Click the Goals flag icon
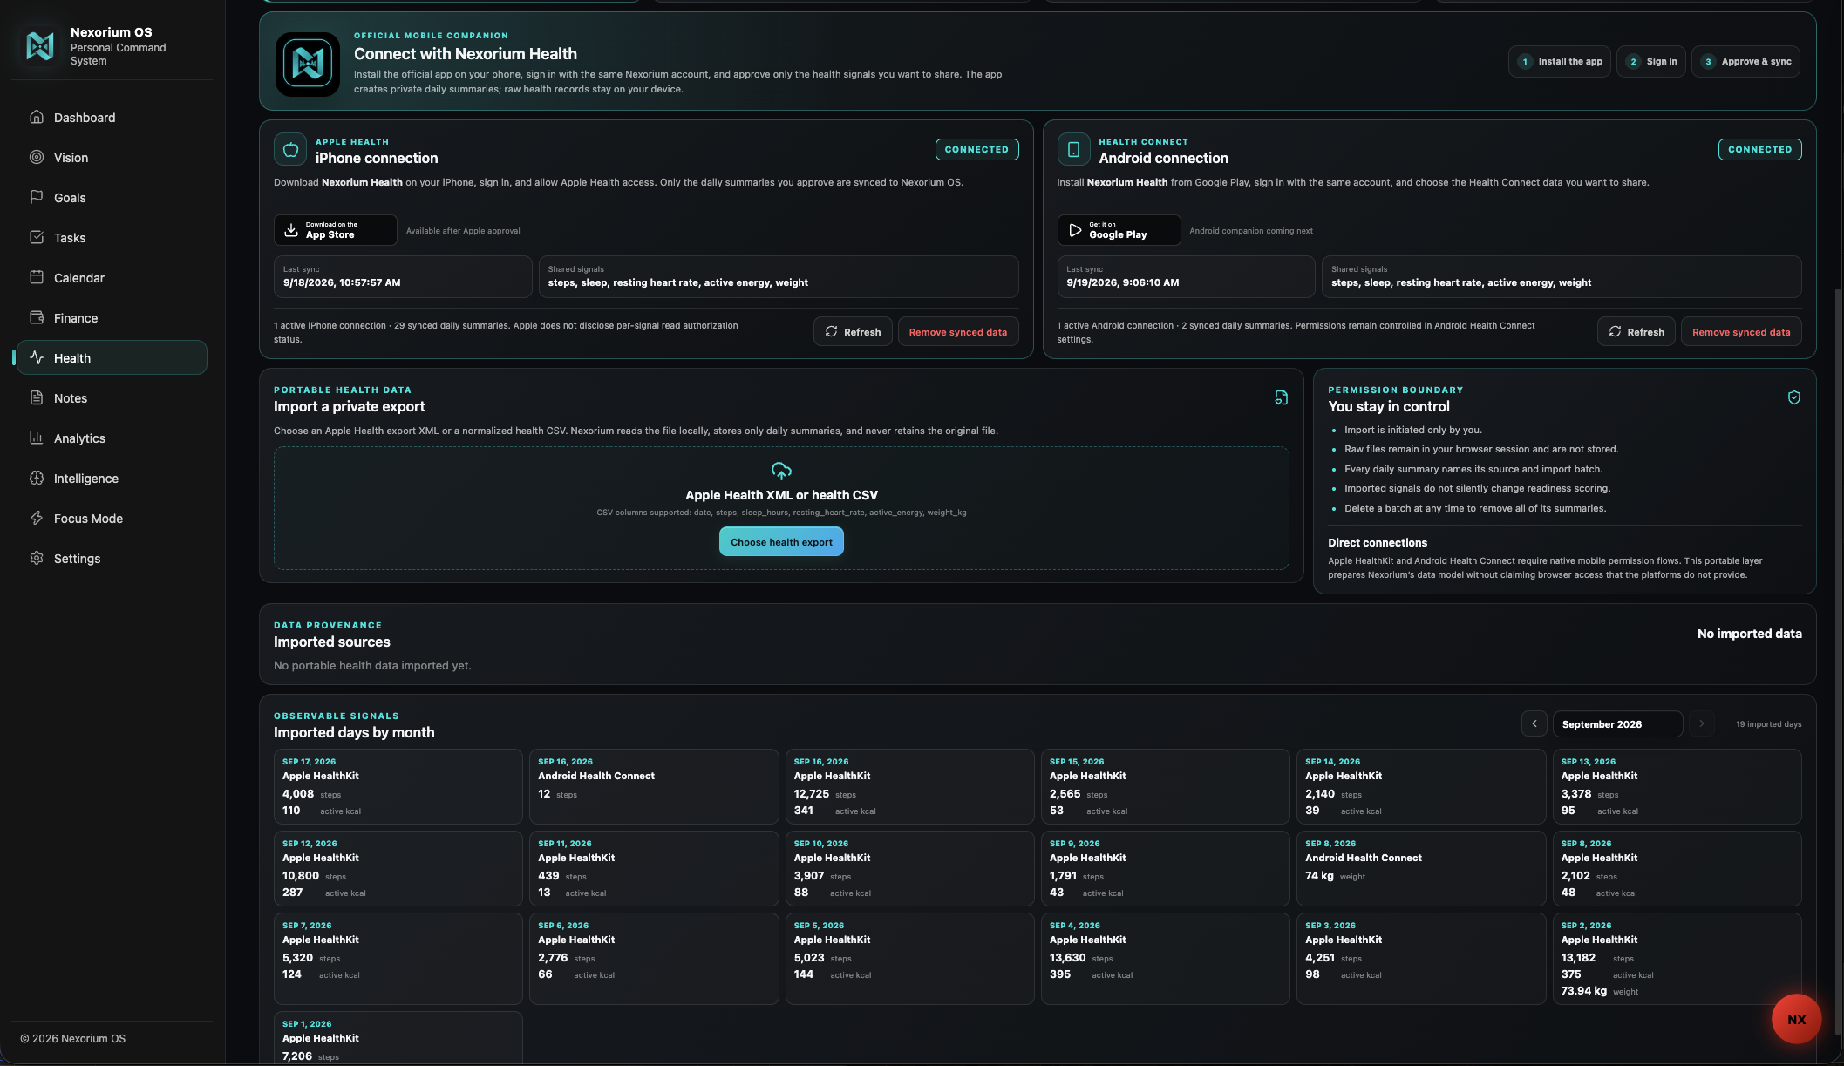 click(x=37, y=197)
